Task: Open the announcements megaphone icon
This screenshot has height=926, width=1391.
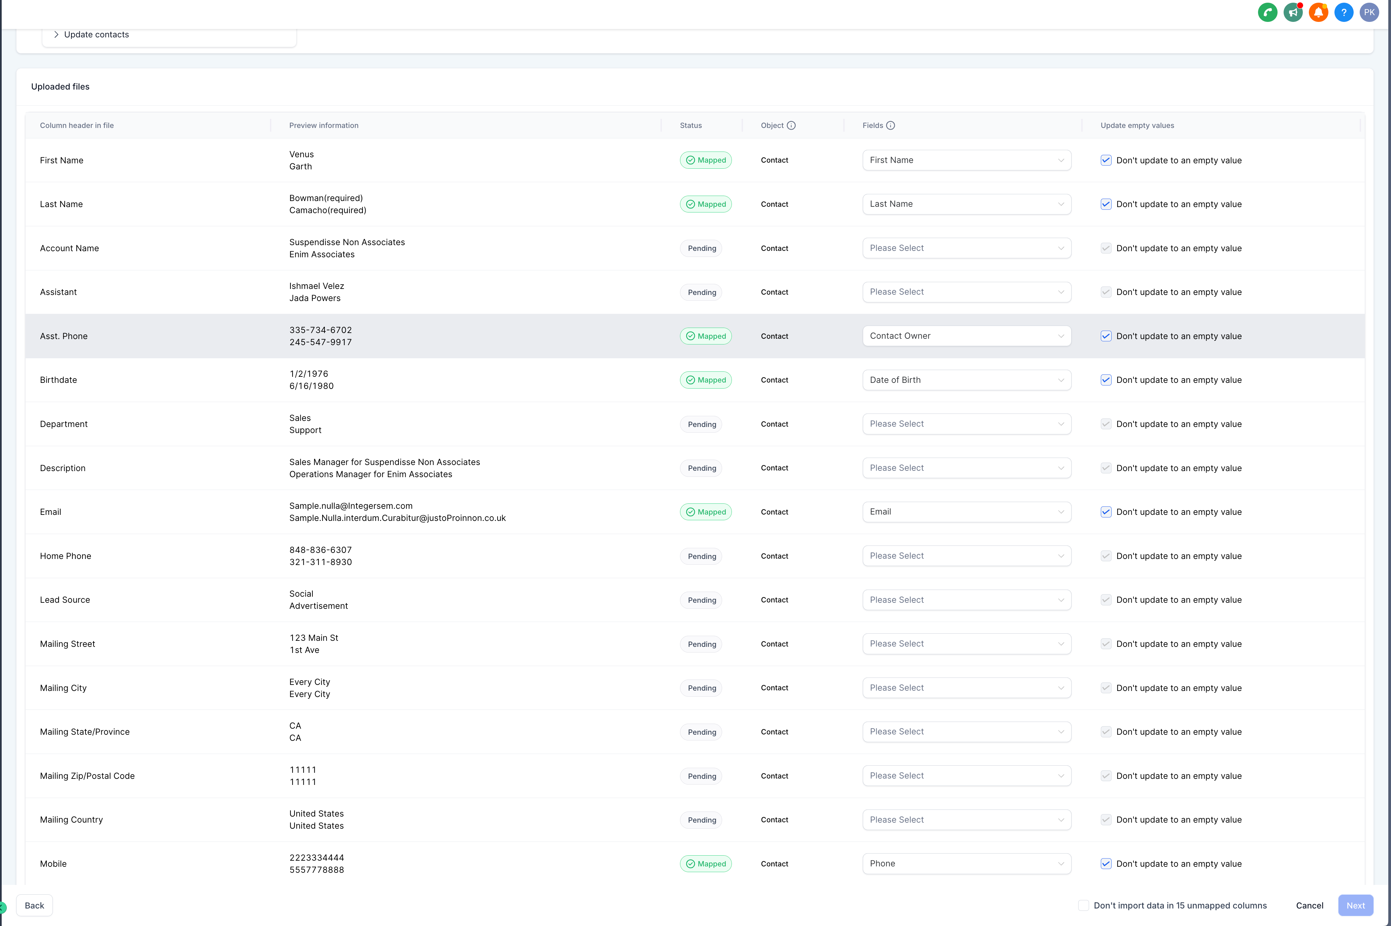Action: (x=1293, y=12)
